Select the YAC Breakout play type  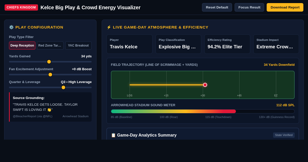[x=78, y=46]
